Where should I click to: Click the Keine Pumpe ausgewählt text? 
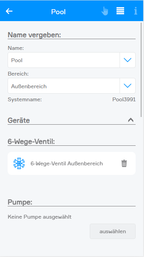pyautogui.click(x=40, y=217)
